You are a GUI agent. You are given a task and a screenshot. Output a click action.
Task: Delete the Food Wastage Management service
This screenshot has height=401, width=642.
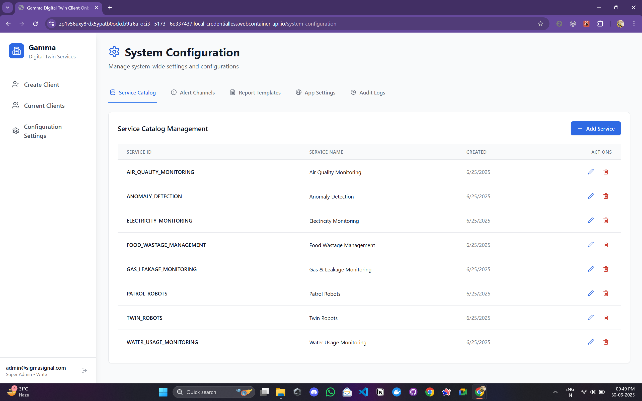pos(606,245)
